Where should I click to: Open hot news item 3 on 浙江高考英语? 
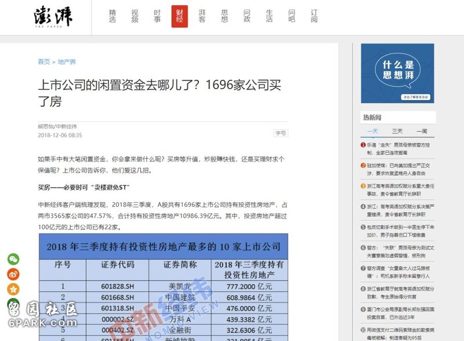coord(401,190)
